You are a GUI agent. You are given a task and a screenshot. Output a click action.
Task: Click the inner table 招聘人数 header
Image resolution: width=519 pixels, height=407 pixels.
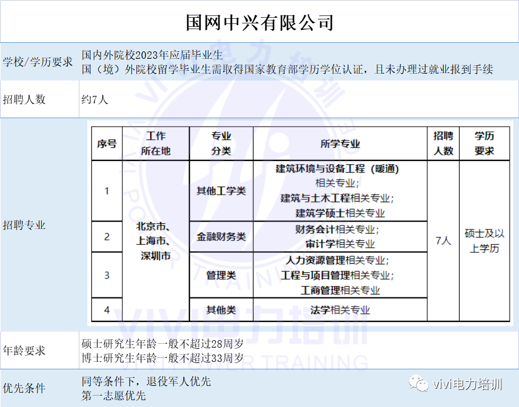[x=443, y=143]
